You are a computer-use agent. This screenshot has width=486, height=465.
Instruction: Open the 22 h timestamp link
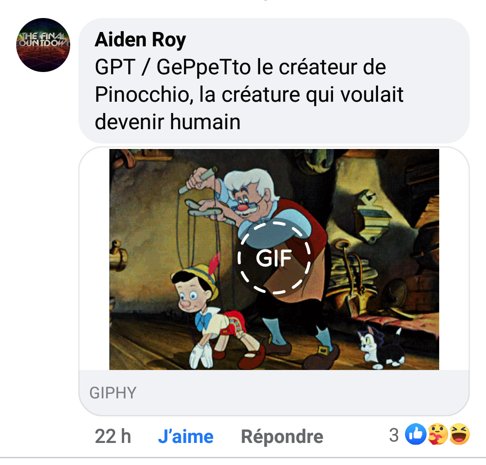(113, 436)
